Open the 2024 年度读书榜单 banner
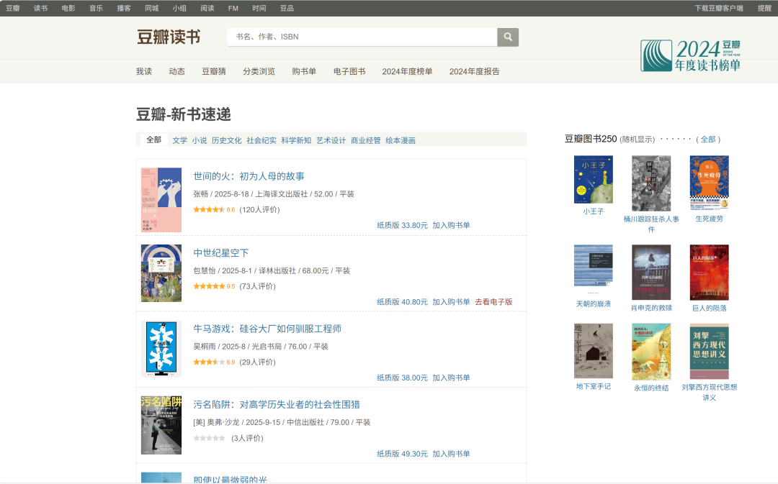This screenshot has width=778, height=484. pyautogui.click(x=690, y=55)
